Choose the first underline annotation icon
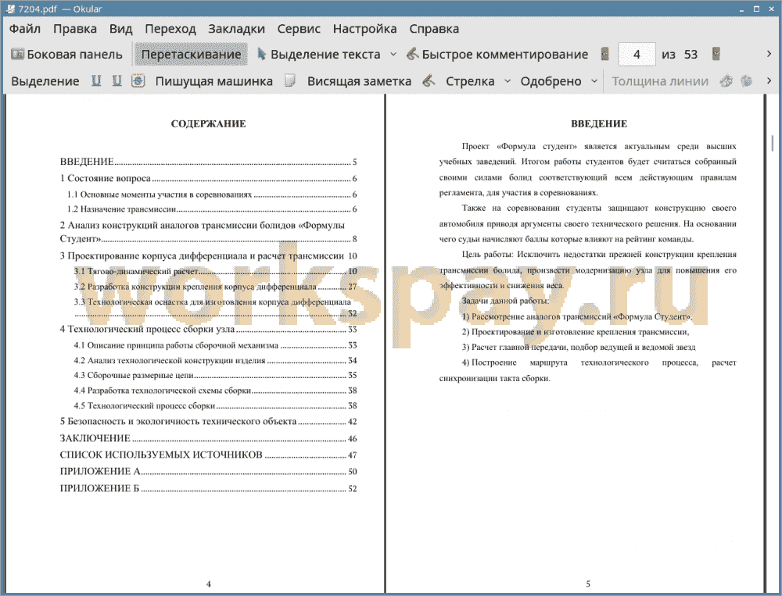 coord(96,80)
